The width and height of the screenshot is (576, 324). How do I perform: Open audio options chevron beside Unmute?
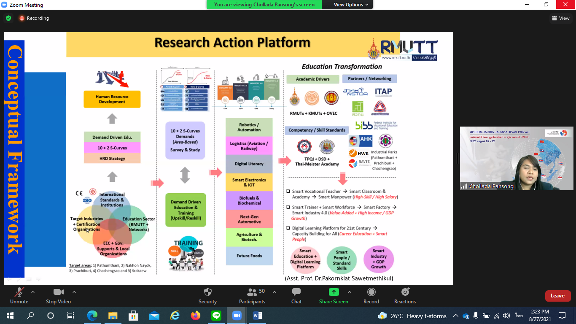pyautogui.click(x=33, y=292)
